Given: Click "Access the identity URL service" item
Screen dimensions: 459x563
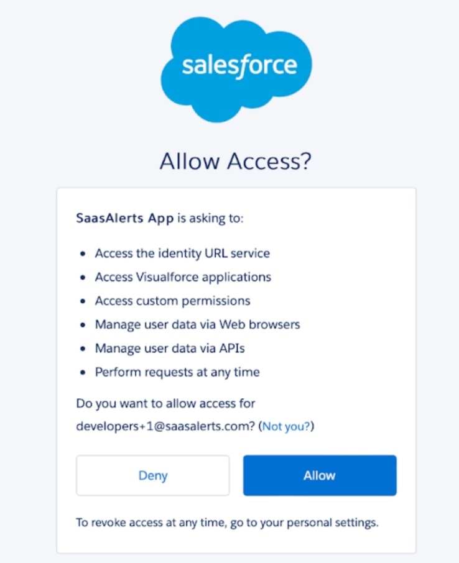Looking at the screenshot, I should pyautogui.click(x=182, y=254).
